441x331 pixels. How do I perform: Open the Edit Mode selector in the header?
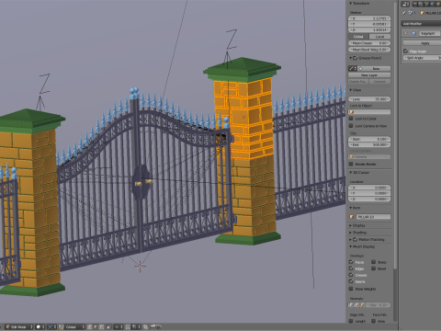pyautogui.click(x=19, y=327)
